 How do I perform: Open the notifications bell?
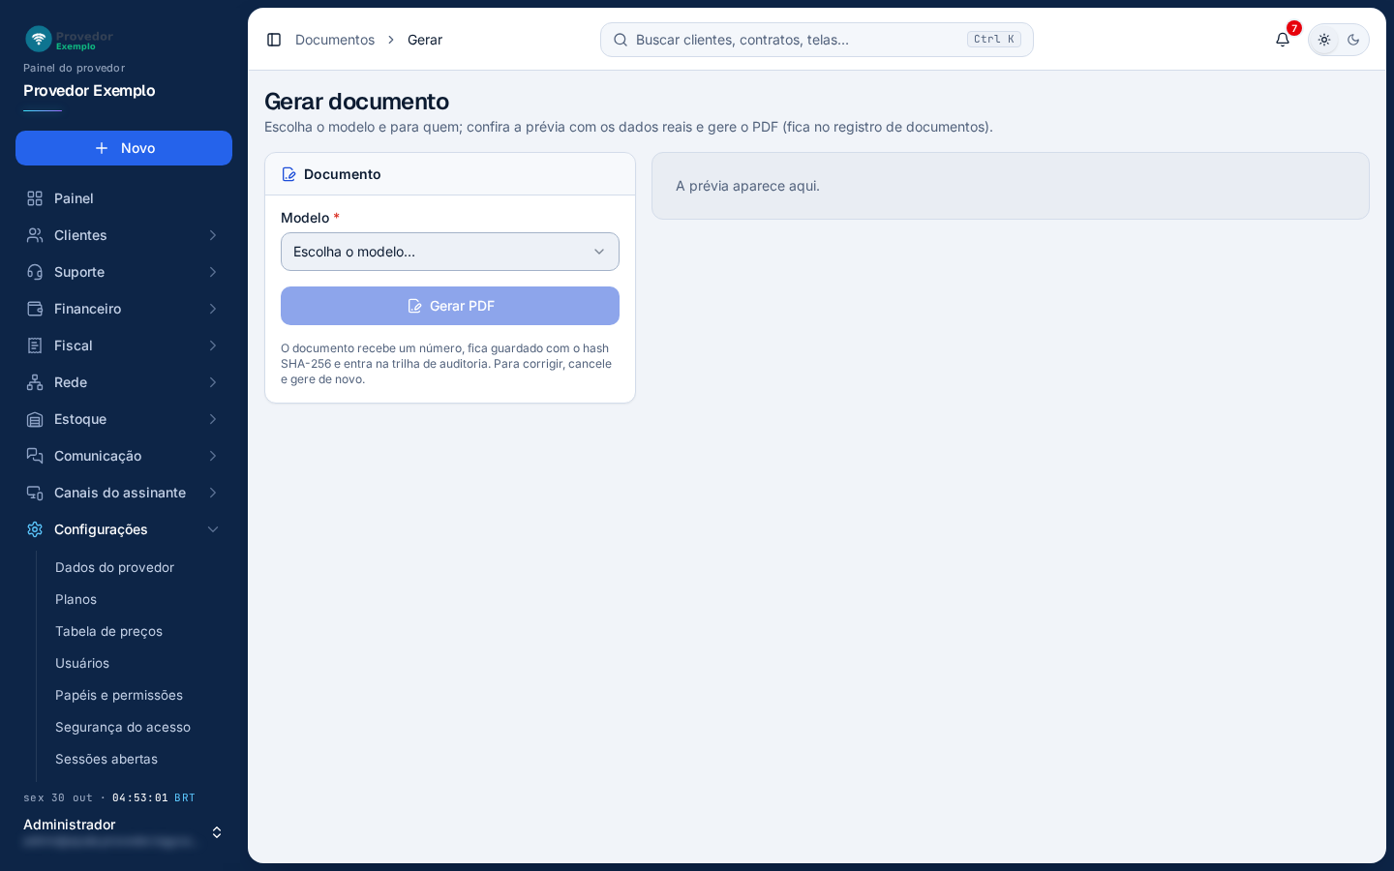click(1283, 40)
